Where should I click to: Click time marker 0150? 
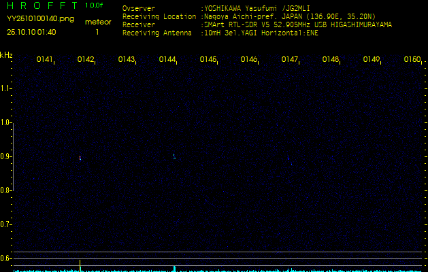point(412,59)
